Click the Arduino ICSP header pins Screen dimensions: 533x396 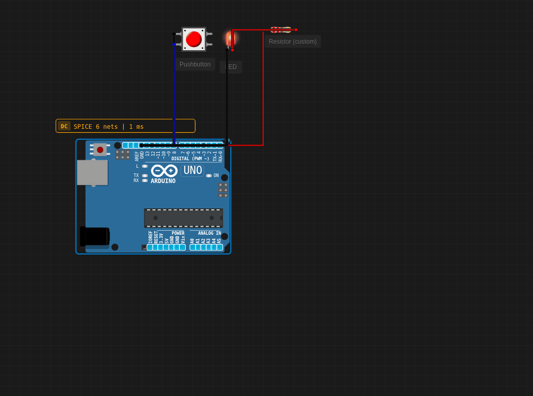point(223,190)
